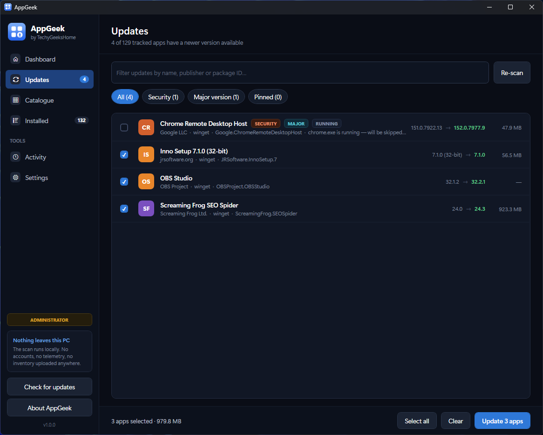The height and width of the screenshot is (435, 543).
Task: Click the Chrome Remote Desktop Host title
Action: (204, 124)
